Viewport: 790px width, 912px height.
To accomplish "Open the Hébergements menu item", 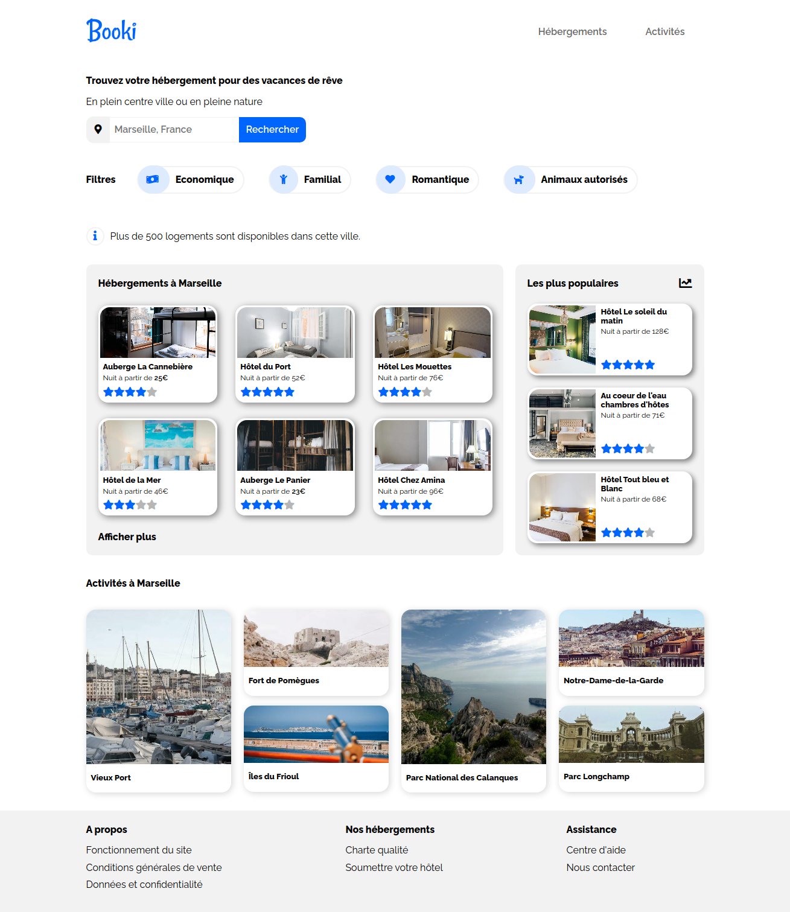I will 572,31.
